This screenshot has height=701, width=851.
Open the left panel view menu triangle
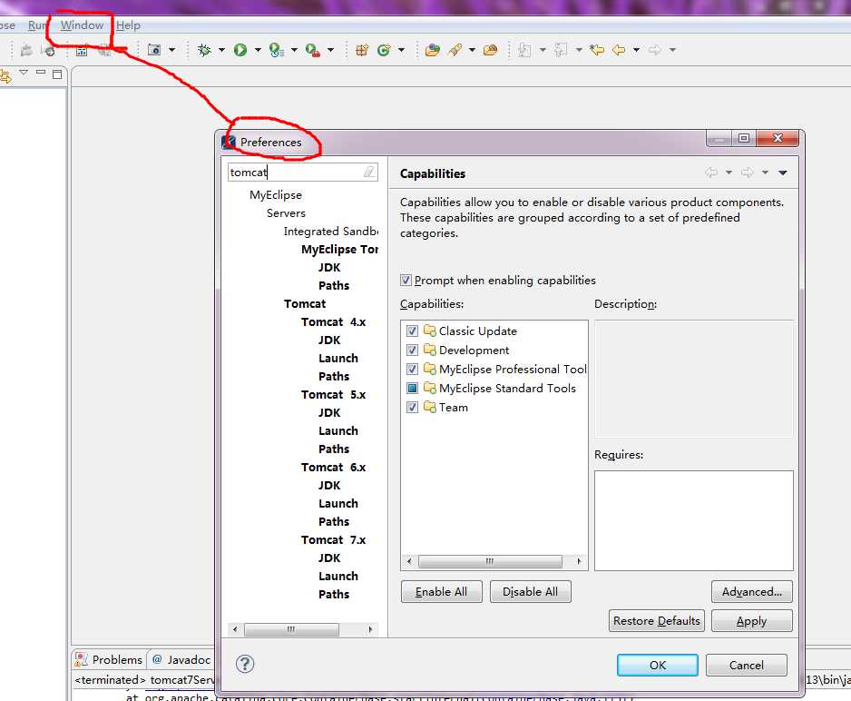(x=24, y=73)
